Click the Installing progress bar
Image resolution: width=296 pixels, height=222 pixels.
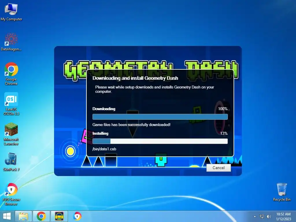pyautogui.click(x=160, y=141)
